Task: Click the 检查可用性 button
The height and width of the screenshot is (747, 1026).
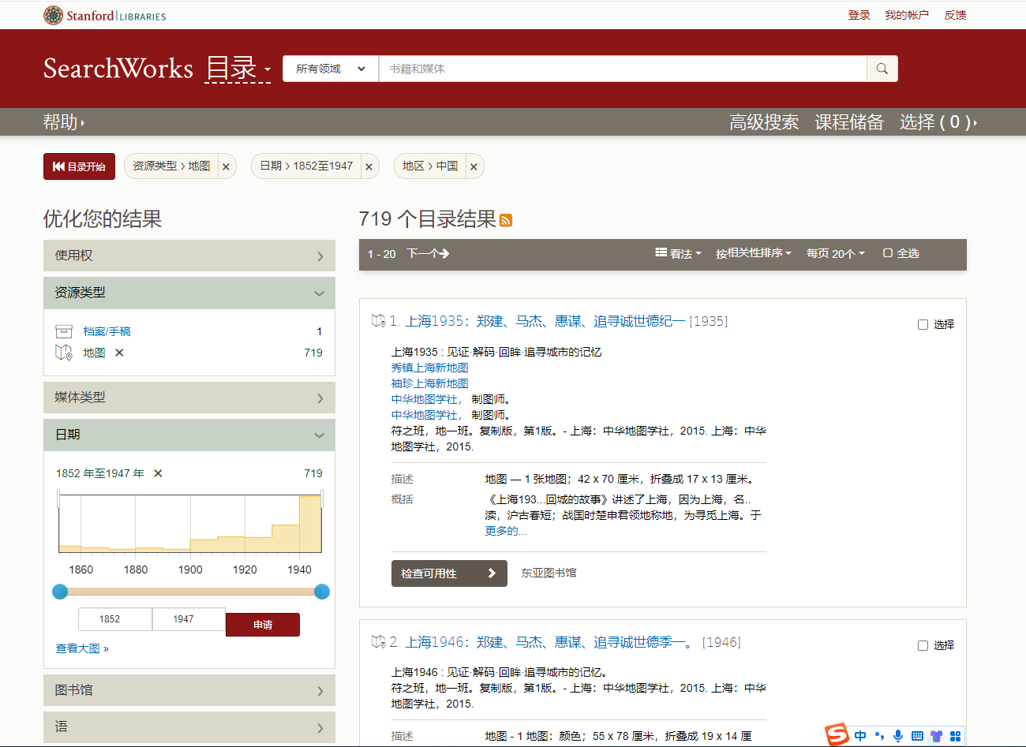Action: click(x=448, y=573)
